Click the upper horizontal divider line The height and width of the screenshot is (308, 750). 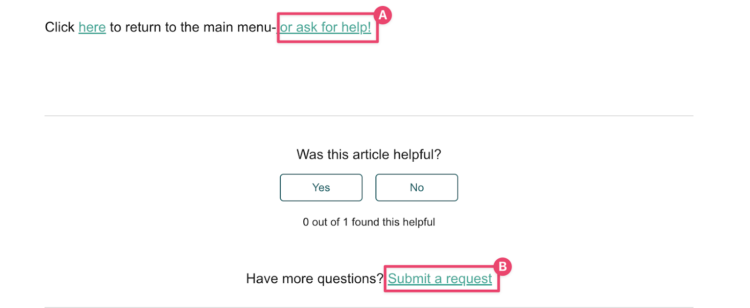click(368, 116)
